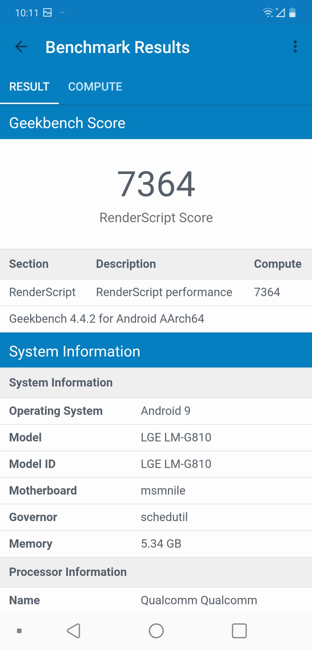Tap the Wi-Fi status icon

[x=268, y=12]
